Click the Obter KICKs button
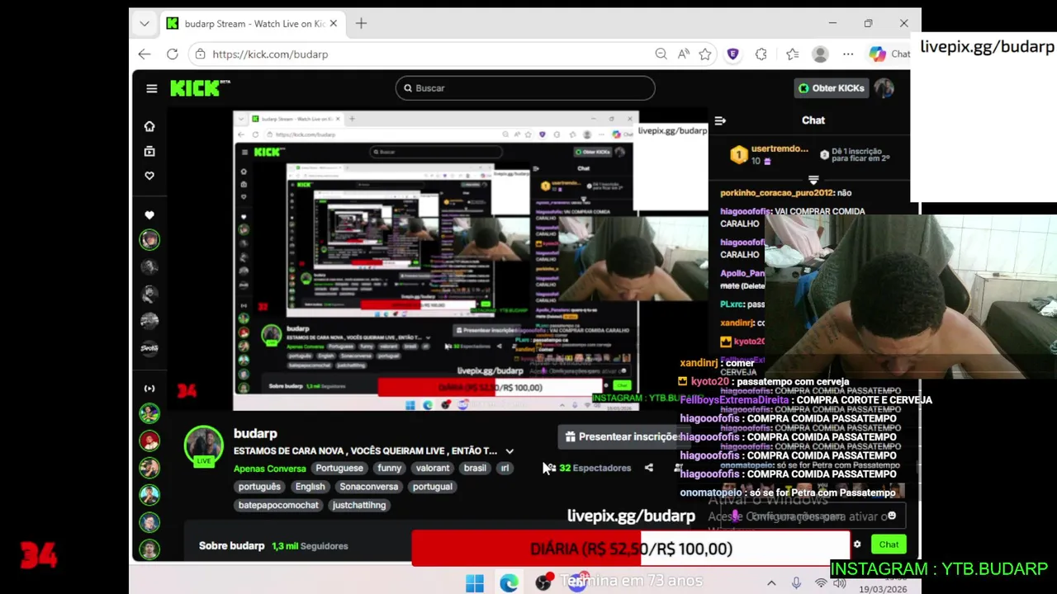The image size is (1057, 594). click(x=831, y=88)
